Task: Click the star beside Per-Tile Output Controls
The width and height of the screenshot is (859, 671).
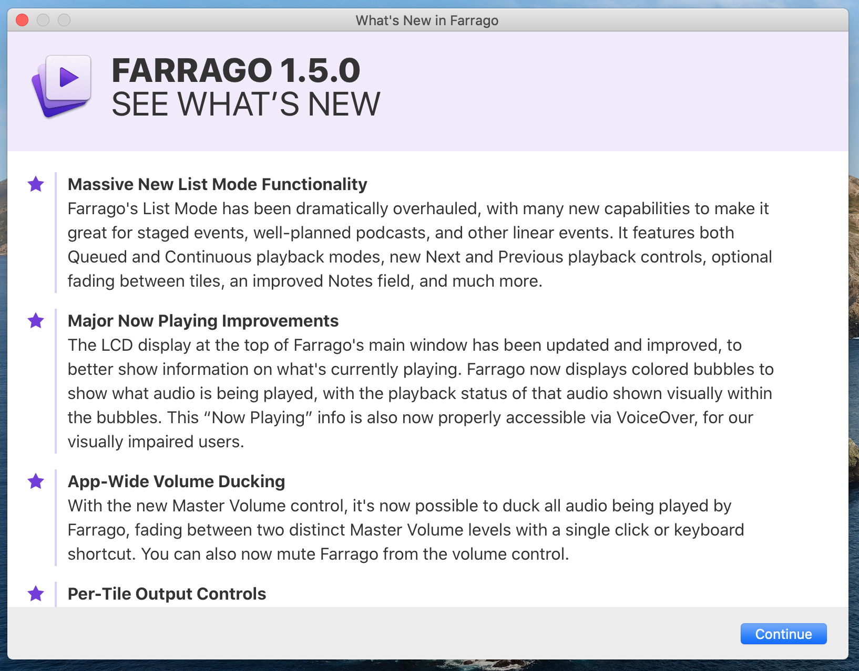Action: [36, 594]
